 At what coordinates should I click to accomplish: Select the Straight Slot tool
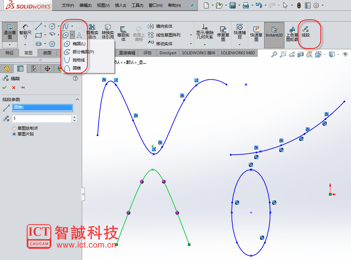pos(39,44)
